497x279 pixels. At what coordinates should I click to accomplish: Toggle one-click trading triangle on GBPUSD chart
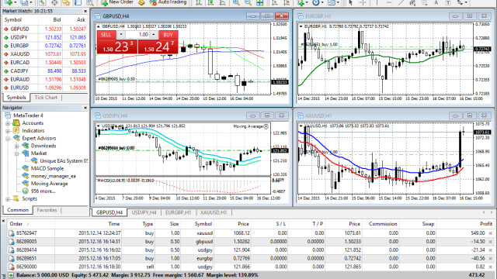click(x=99, y=26)
